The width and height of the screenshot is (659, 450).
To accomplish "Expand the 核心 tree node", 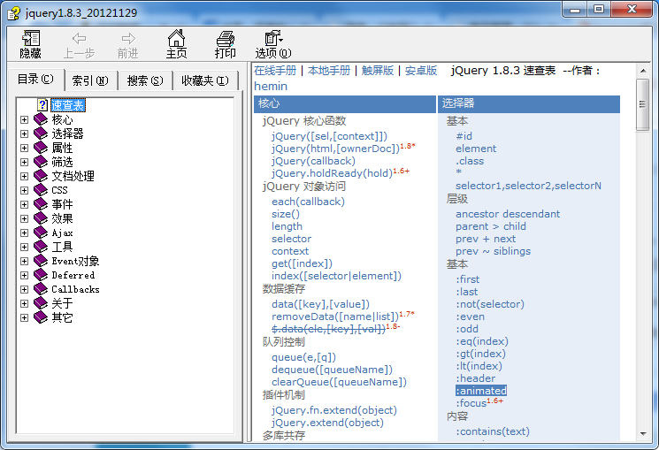I will coord(25,119).
